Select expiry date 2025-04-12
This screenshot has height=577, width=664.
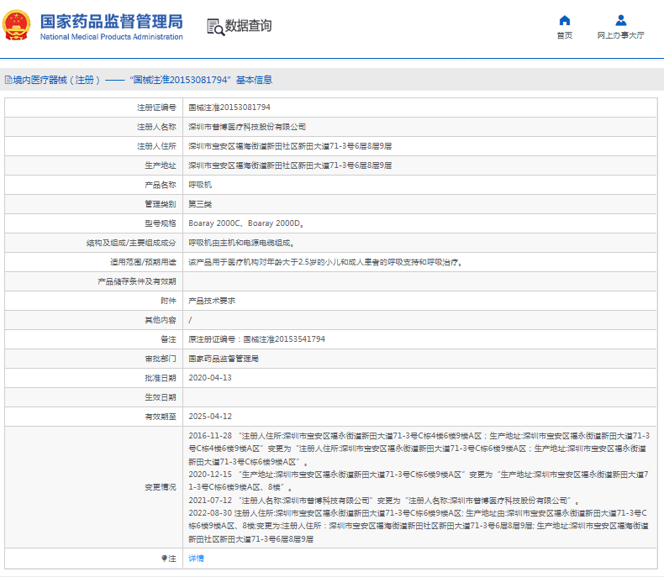point(210,417)
